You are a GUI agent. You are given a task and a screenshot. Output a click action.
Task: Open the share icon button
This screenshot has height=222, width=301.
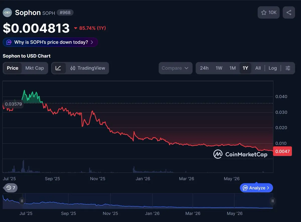click(289, 12)
